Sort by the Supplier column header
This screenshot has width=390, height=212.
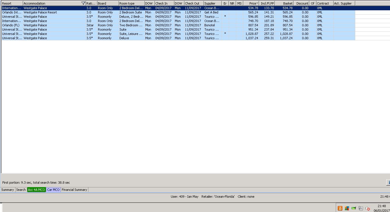pyautogui.click(x=213, y=3)
